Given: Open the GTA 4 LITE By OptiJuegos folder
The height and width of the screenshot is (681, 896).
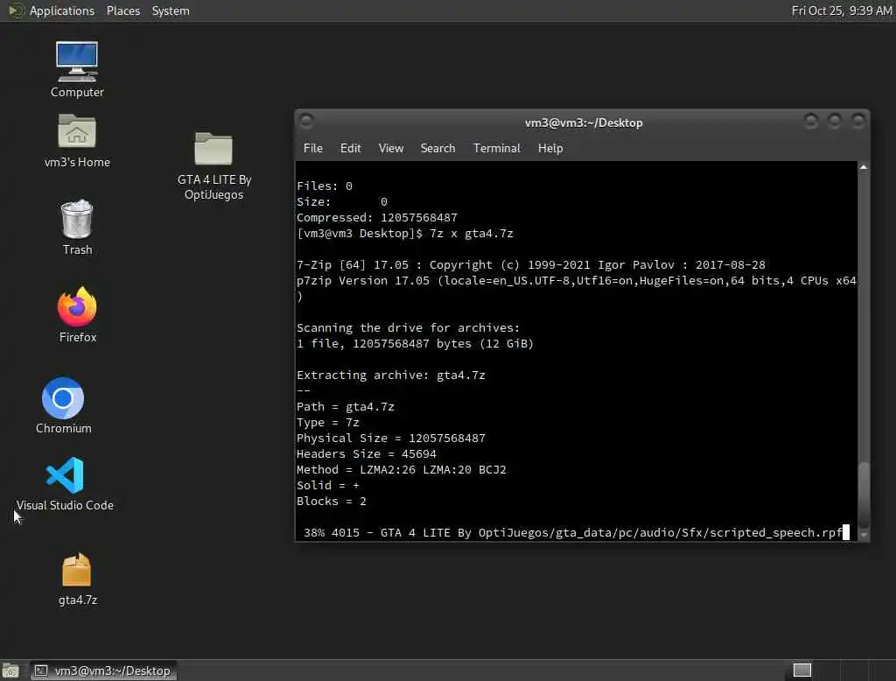Looking at the screenshot, I should [x=213, y=165].
